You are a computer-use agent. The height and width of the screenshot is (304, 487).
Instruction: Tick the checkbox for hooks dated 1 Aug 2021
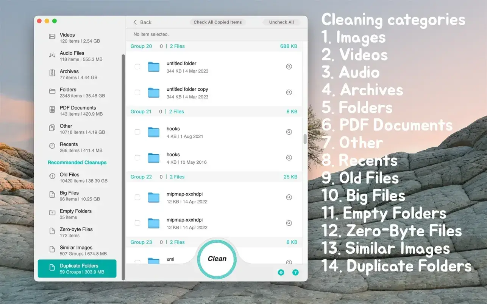137,132
